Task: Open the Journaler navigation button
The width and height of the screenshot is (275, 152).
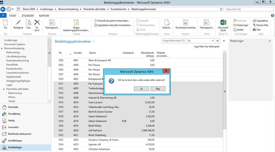Action: pyautogui.click(x=26, y=127)
